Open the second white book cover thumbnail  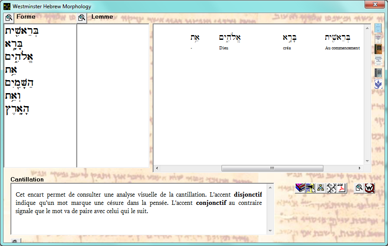(x=378, y=39)
